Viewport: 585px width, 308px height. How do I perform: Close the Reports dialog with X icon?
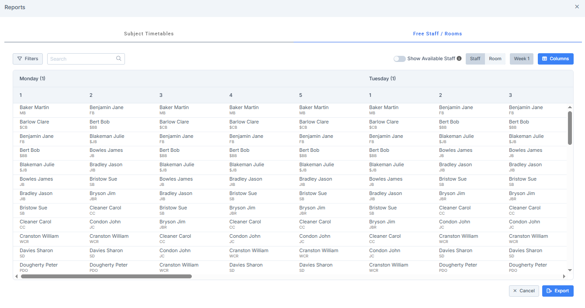[x=577, y=7]
